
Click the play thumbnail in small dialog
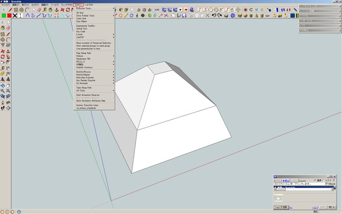pos(278,199)
